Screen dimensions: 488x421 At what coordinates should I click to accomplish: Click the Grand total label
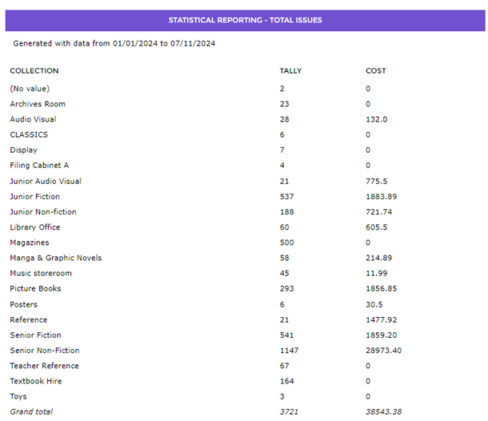pos(31,411)
